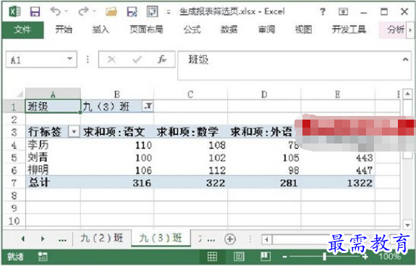Go to previous sheet arrow

coord(23,239)
